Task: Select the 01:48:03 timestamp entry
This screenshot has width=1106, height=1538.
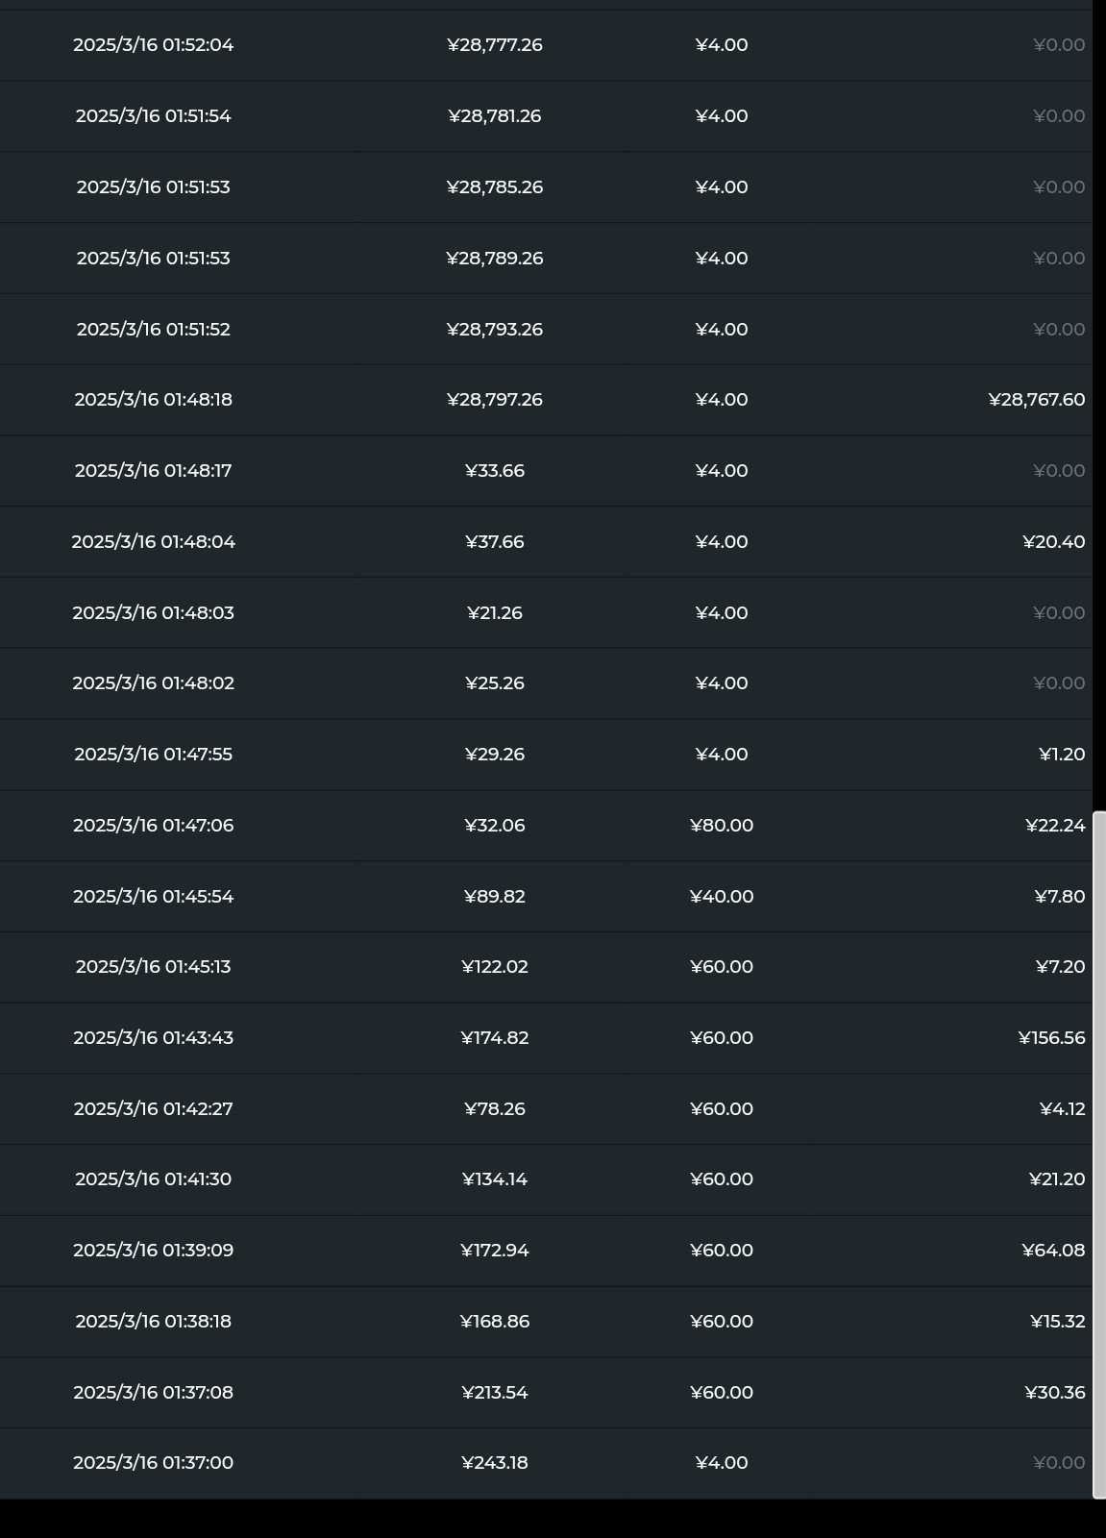Action: pos(154,613)
